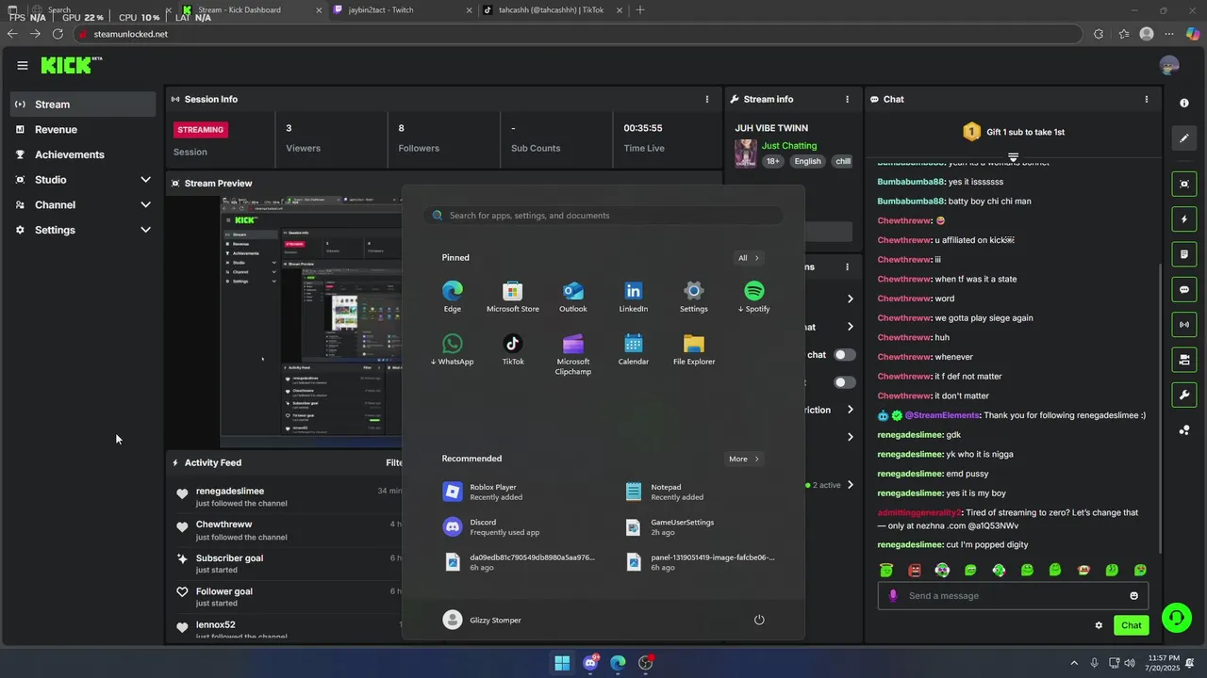Open TikTok from Start pinned apps
Viewport: 1207px width, 678px height.
point(513,349)
